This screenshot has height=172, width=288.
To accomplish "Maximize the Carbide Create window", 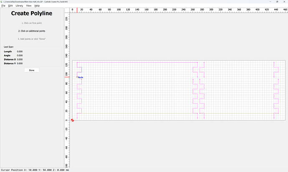I will (x=277, y=2).
